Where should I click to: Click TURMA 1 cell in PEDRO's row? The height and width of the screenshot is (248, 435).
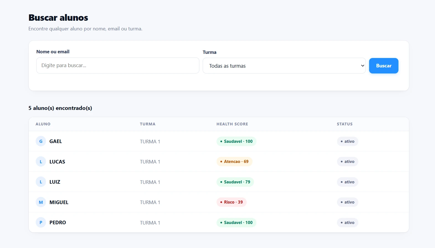(150, 223)
